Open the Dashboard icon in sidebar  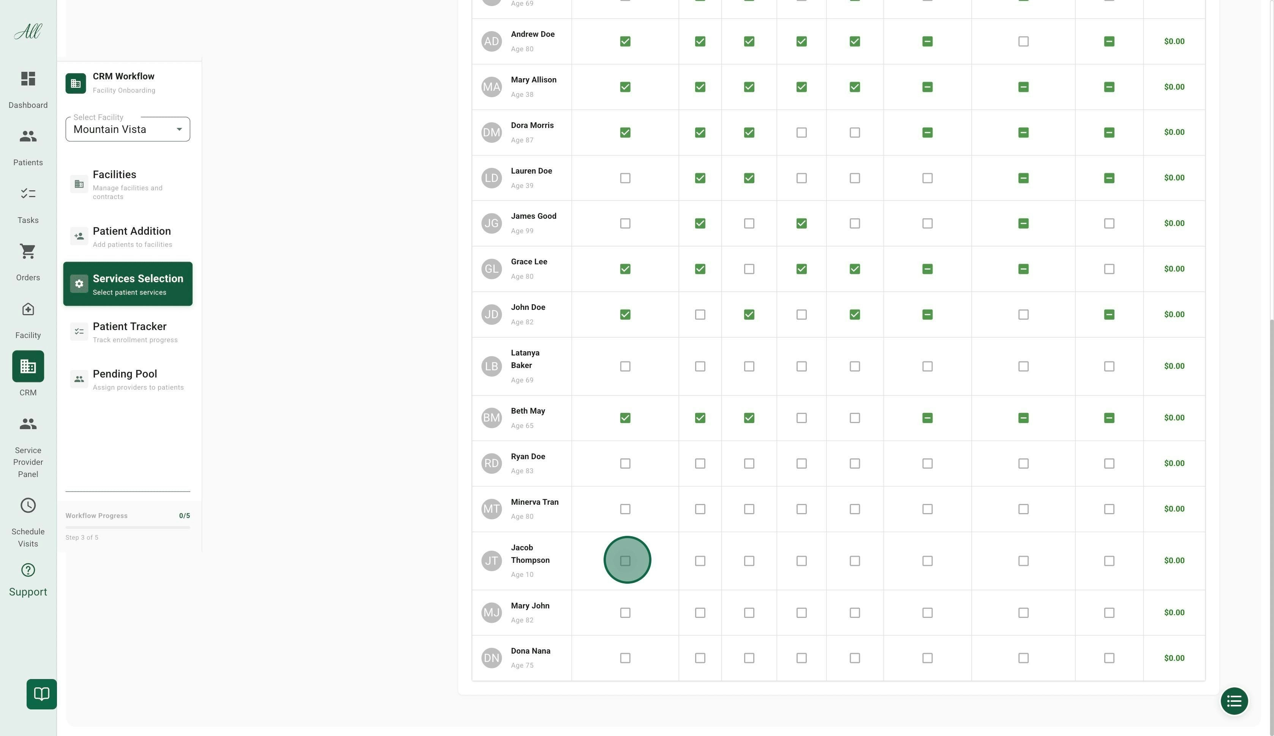[28, 79]
